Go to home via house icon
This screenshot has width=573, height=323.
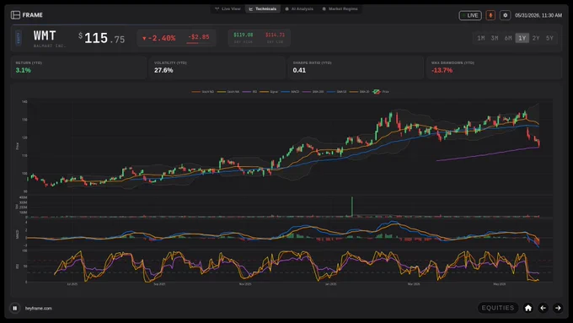(528, 308)
